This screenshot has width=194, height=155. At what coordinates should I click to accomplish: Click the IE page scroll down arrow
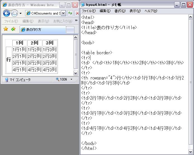[75, 73]
